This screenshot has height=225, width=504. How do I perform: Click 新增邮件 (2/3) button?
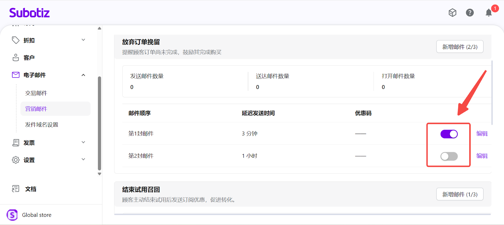[x=460, y=47]
